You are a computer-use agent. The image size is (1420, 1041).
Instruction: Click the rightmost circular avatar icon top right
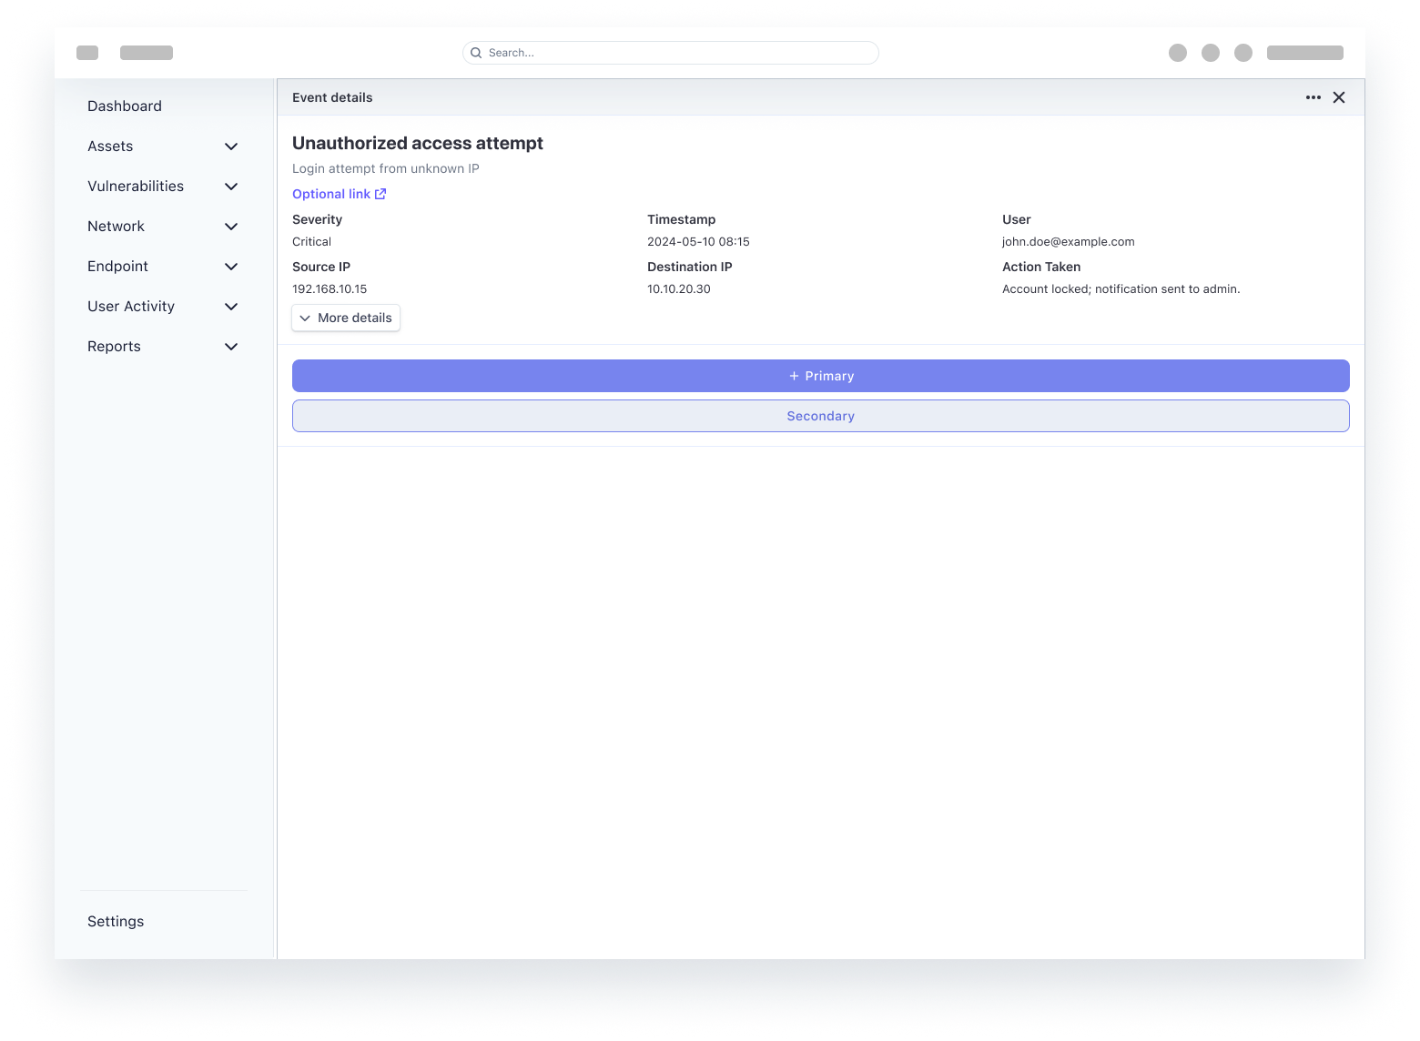pyautogui.click(x=1243, y=53)
